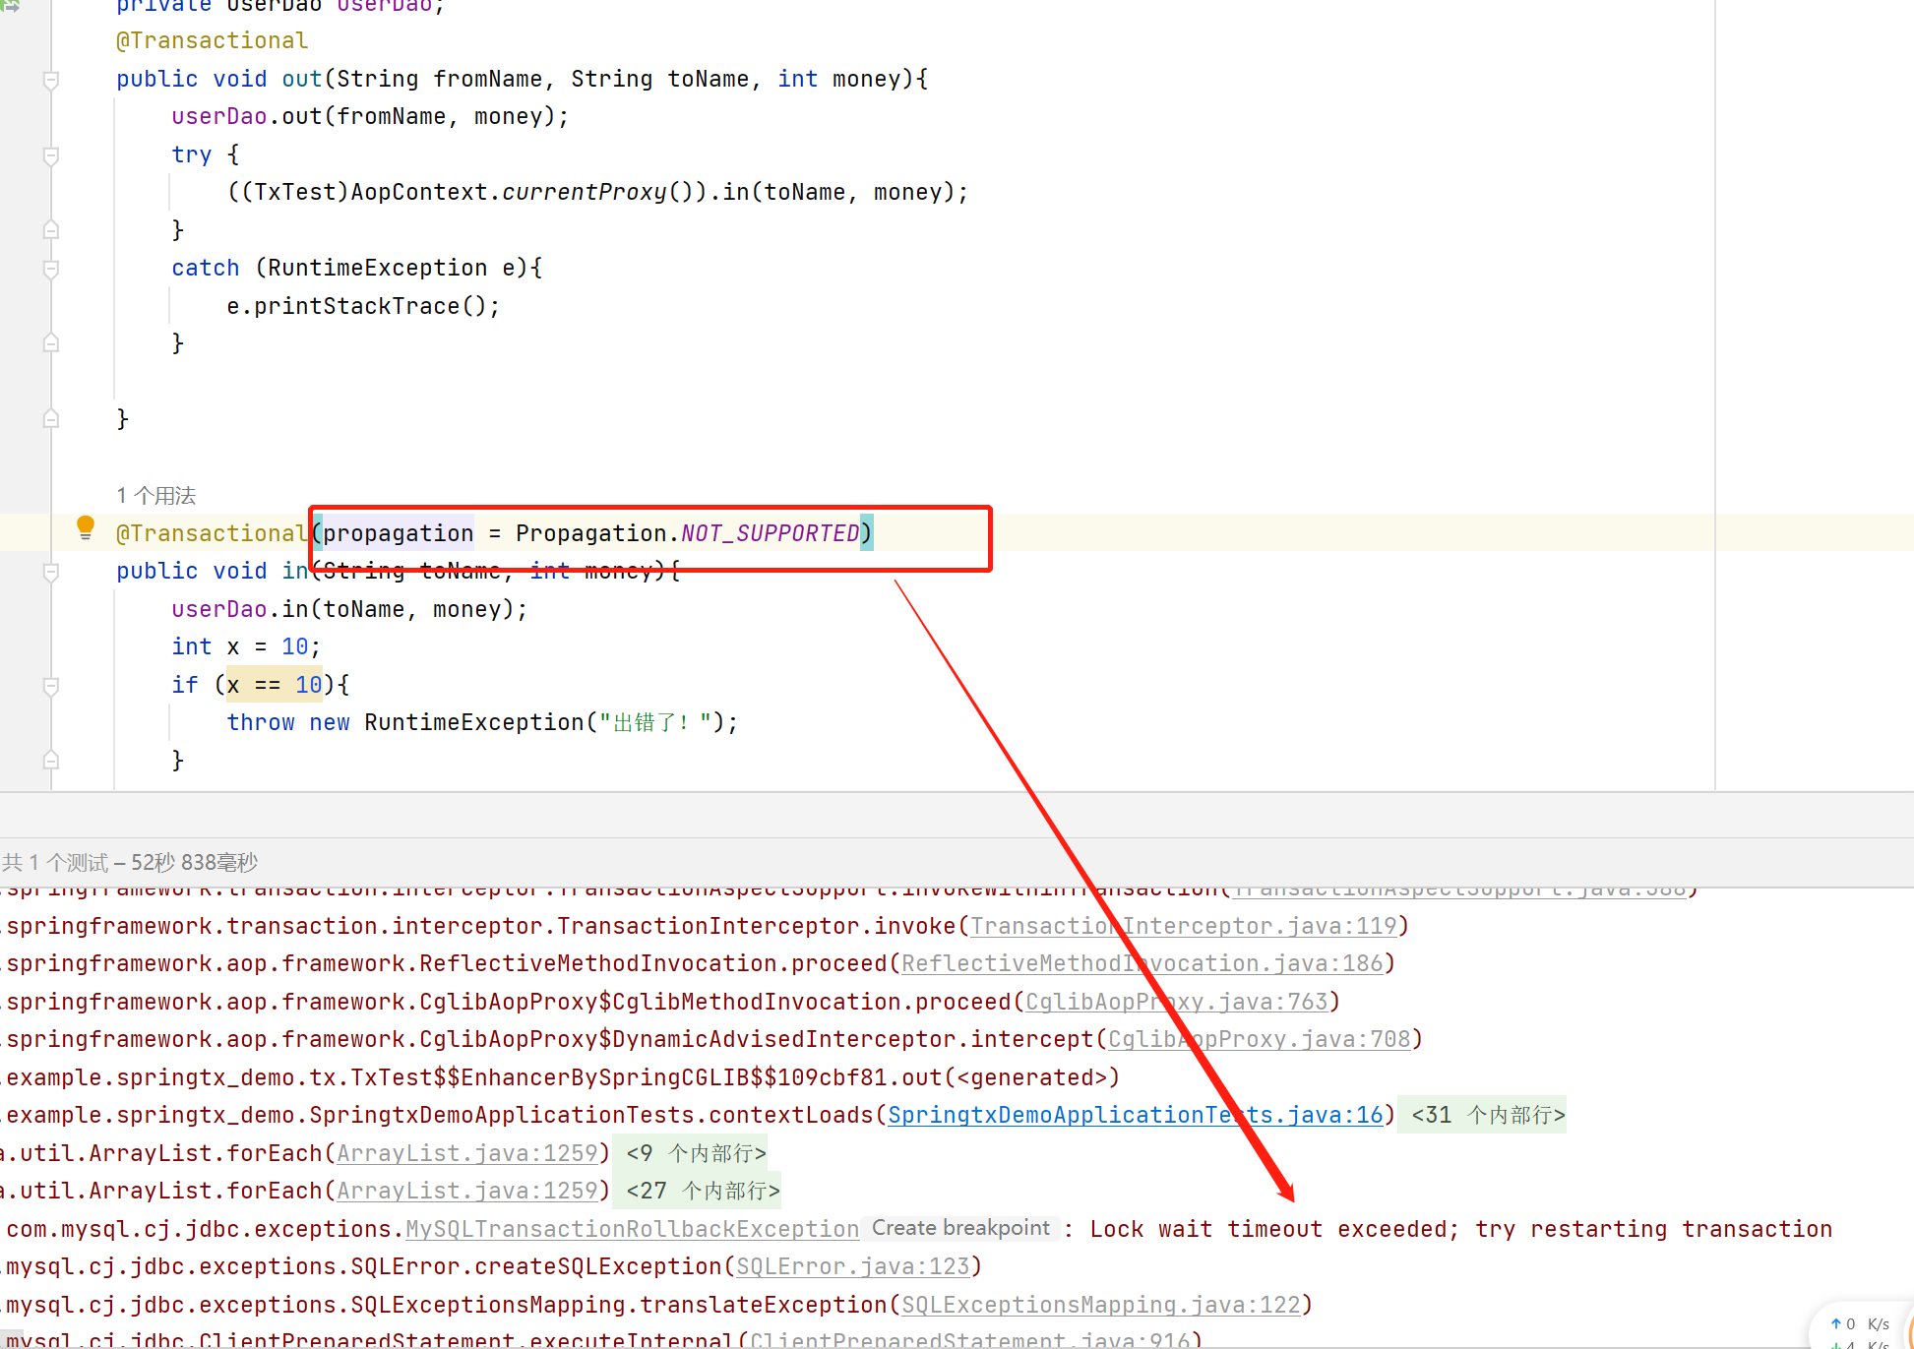Click the network speed widget icon

(1860, 1328)
